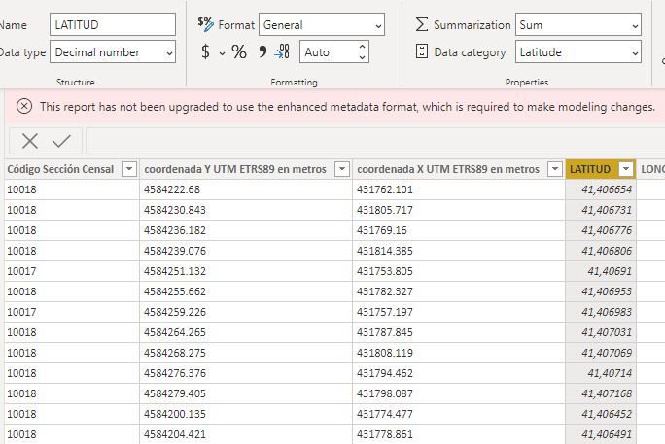The height and width of the screenshot is (444, 665).
Task: Open the currency format dropdown arrow
Action: (222, 53)
